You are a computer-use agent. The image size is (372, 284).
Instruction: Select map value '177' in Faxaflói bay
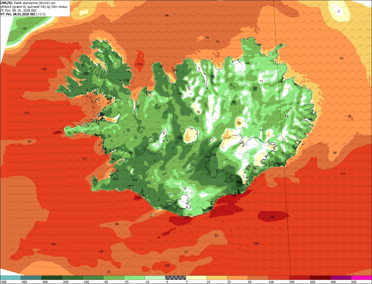(x=84, y=159)
